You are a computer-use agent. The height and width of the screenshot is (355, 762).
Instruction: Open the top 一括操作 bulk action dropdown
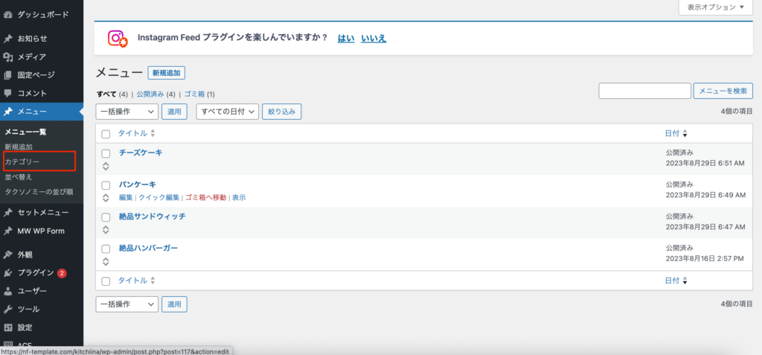tap(127, 112)
